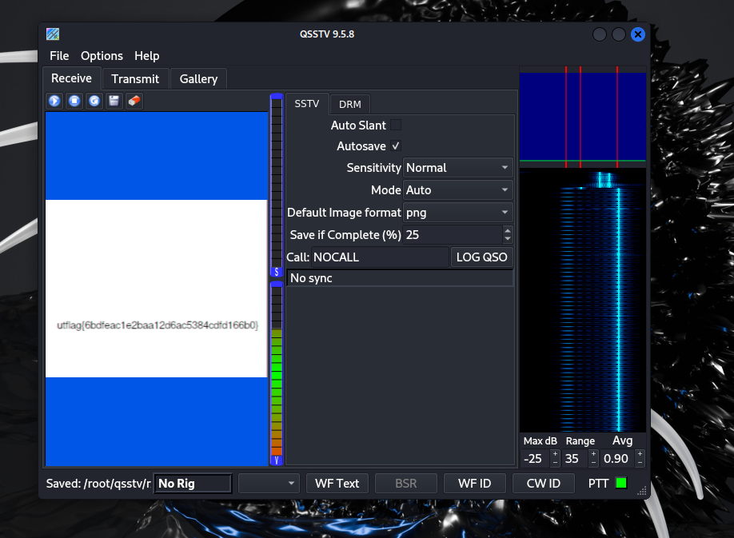
Task: Select the Receive tab
Action: tap(72, 78)
